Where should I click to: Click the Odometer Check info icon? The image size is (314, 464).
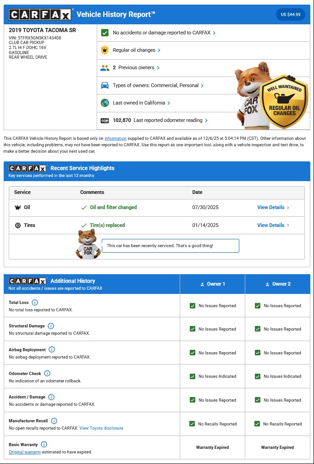click(47, 374)
